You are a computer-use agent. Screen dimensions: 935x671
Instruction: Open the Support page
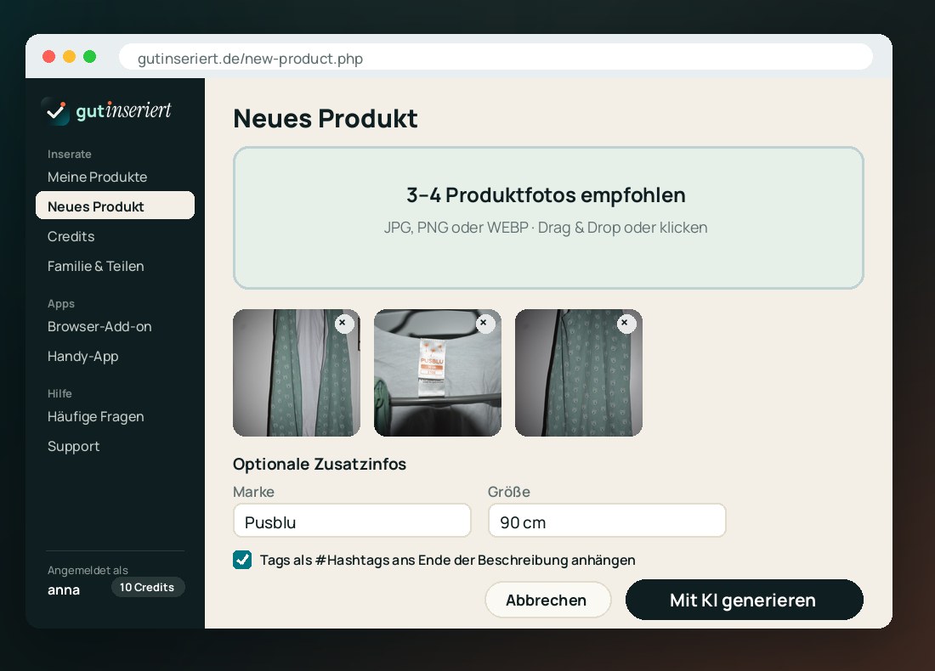pyautogui.click(x=73, y=446)
